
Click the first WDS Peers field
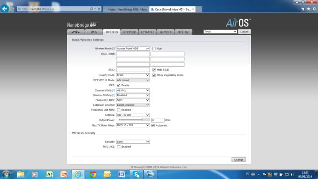click(133, 54)
